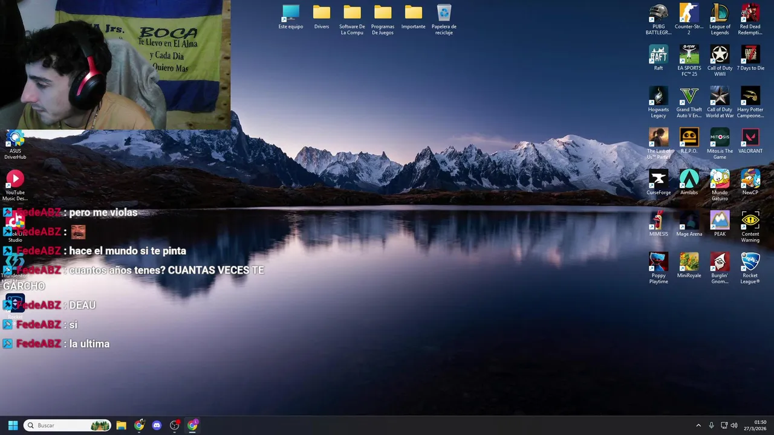The image size is (774, 435).
Task: Select the Papelera de reciclaje icon
Action: point(444,19)
